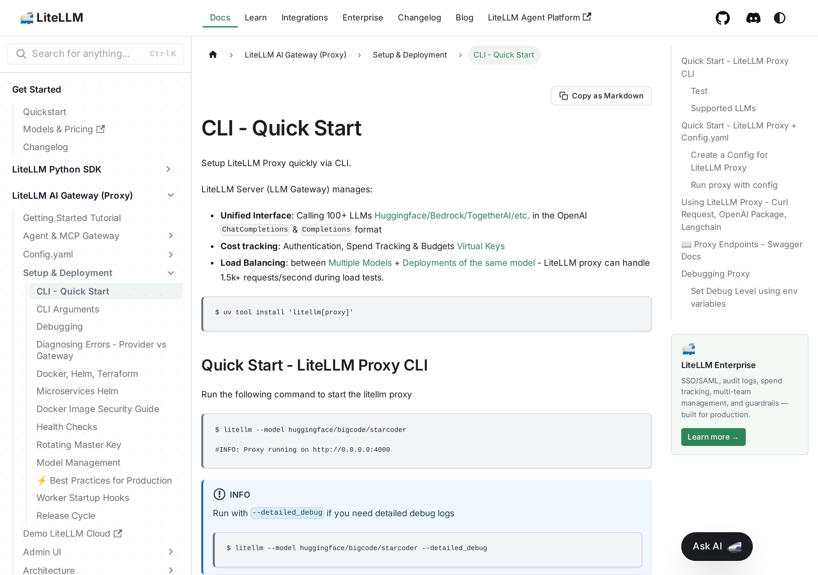This screenshot has height=575, width=818.
Task: Click the Setup & Deployment breadcrumb
Action: (410, 55)
